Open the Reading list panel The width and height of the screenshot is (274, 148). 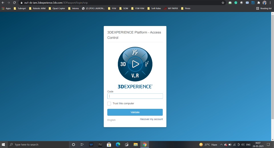tap(264, 8)
